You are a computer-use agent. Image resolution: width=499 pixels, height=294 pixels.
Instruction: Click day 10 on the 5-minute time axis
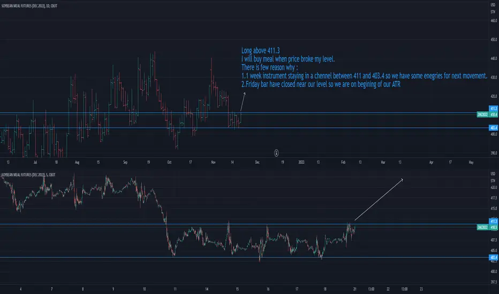(x=144, y=289)
